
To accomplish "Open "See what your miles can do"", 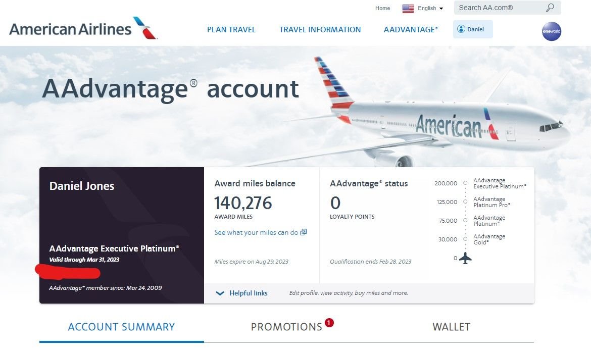I will tap(256, 232).
